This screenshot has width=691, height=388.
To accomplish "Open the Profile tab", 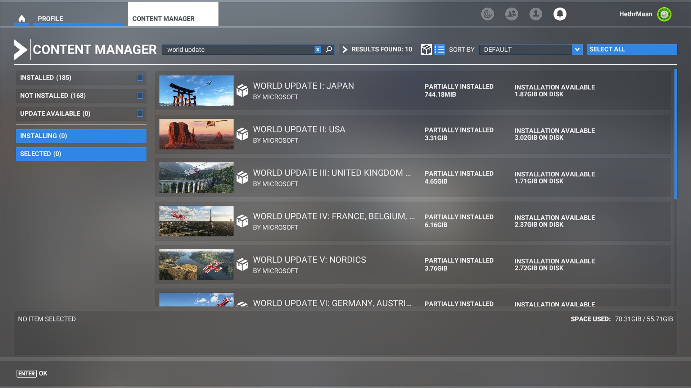I will [x=50, y=18].
